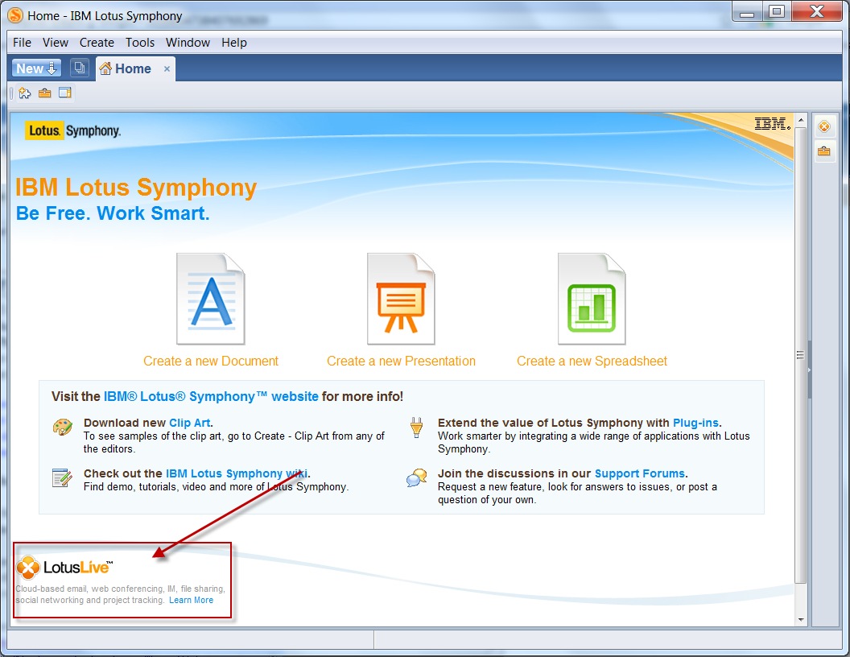
Task: Click the IBM logo in the banner
Action: 773,124
